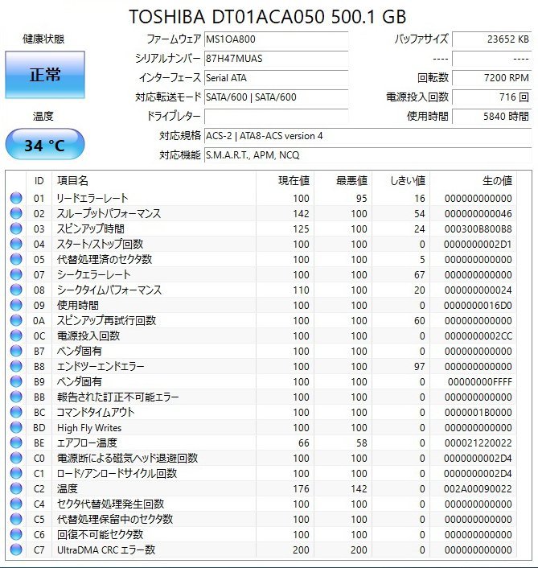Click the 現在値 column header

(285, 180)
